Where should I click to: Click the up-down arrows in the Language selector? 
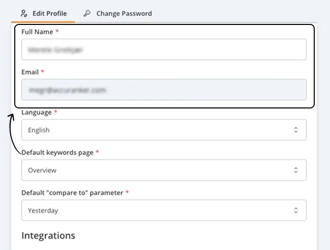tap(296, 130)
